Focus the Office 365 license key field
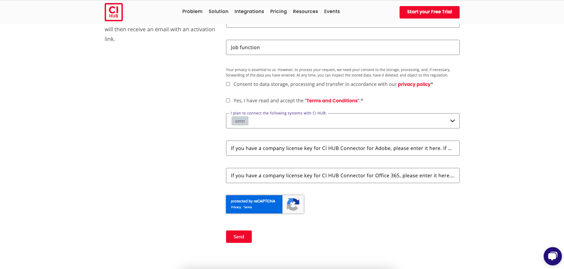 pyautogui.click(x=343, y=175)
